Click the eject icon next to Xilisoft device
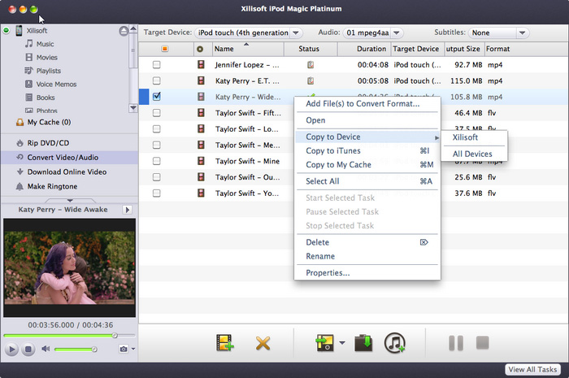This screenshot has height=378, width=569. pos(124,31)
